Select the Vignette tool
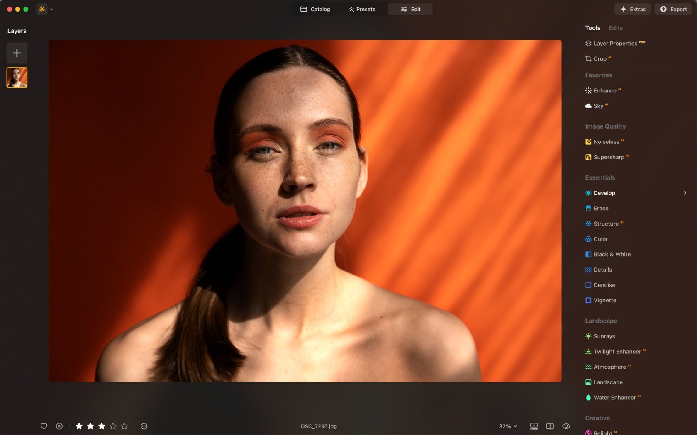The image size is (697, 435). [604, 300]
